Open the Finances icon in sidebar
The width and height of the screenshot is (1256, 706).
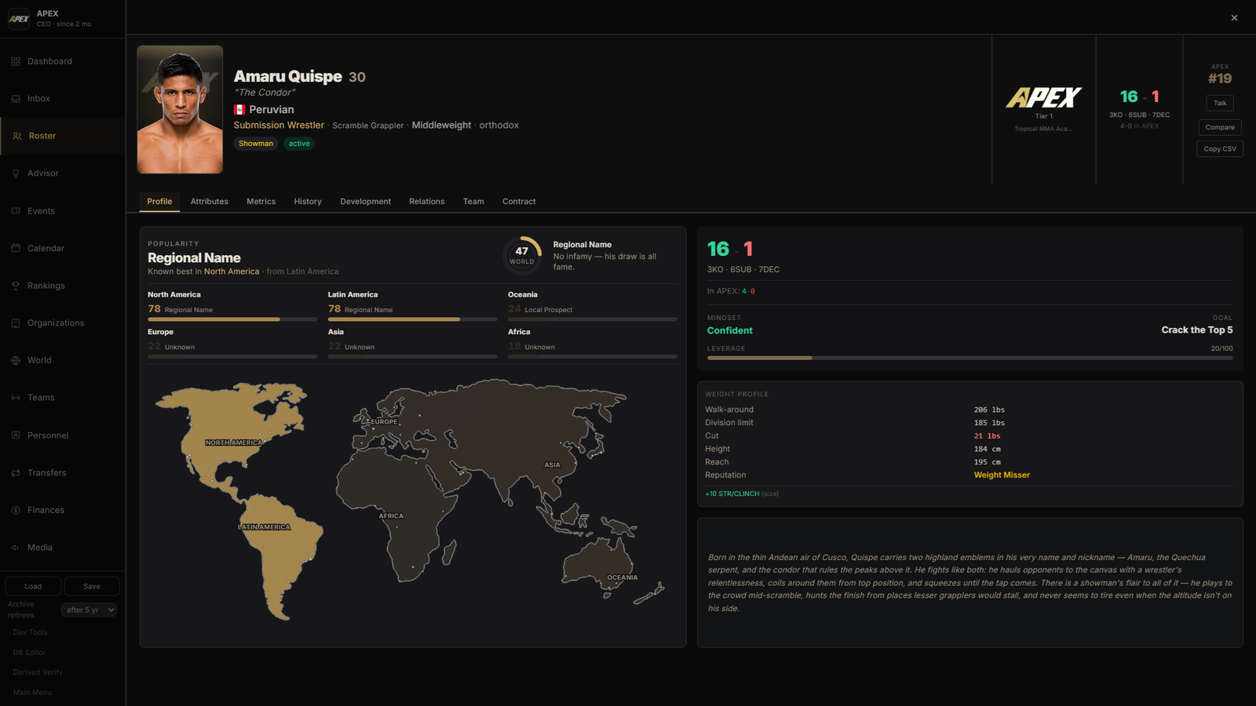pyautogui.click(x=16, y=510)
